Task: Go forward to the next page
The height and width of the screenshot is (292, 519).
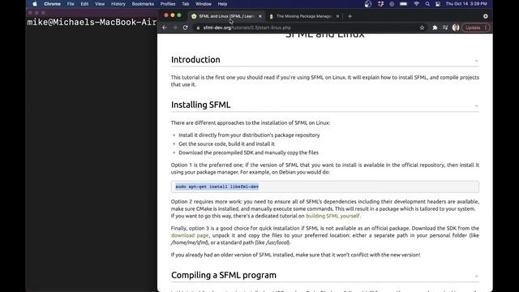Action: pos(175,28)
